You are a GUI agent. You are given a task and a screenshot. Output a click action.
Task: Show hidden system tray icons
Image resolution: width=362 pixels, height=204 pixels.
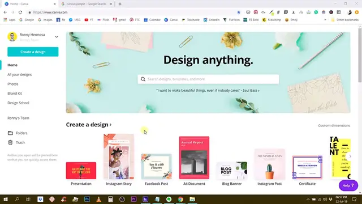coord(308,199)
